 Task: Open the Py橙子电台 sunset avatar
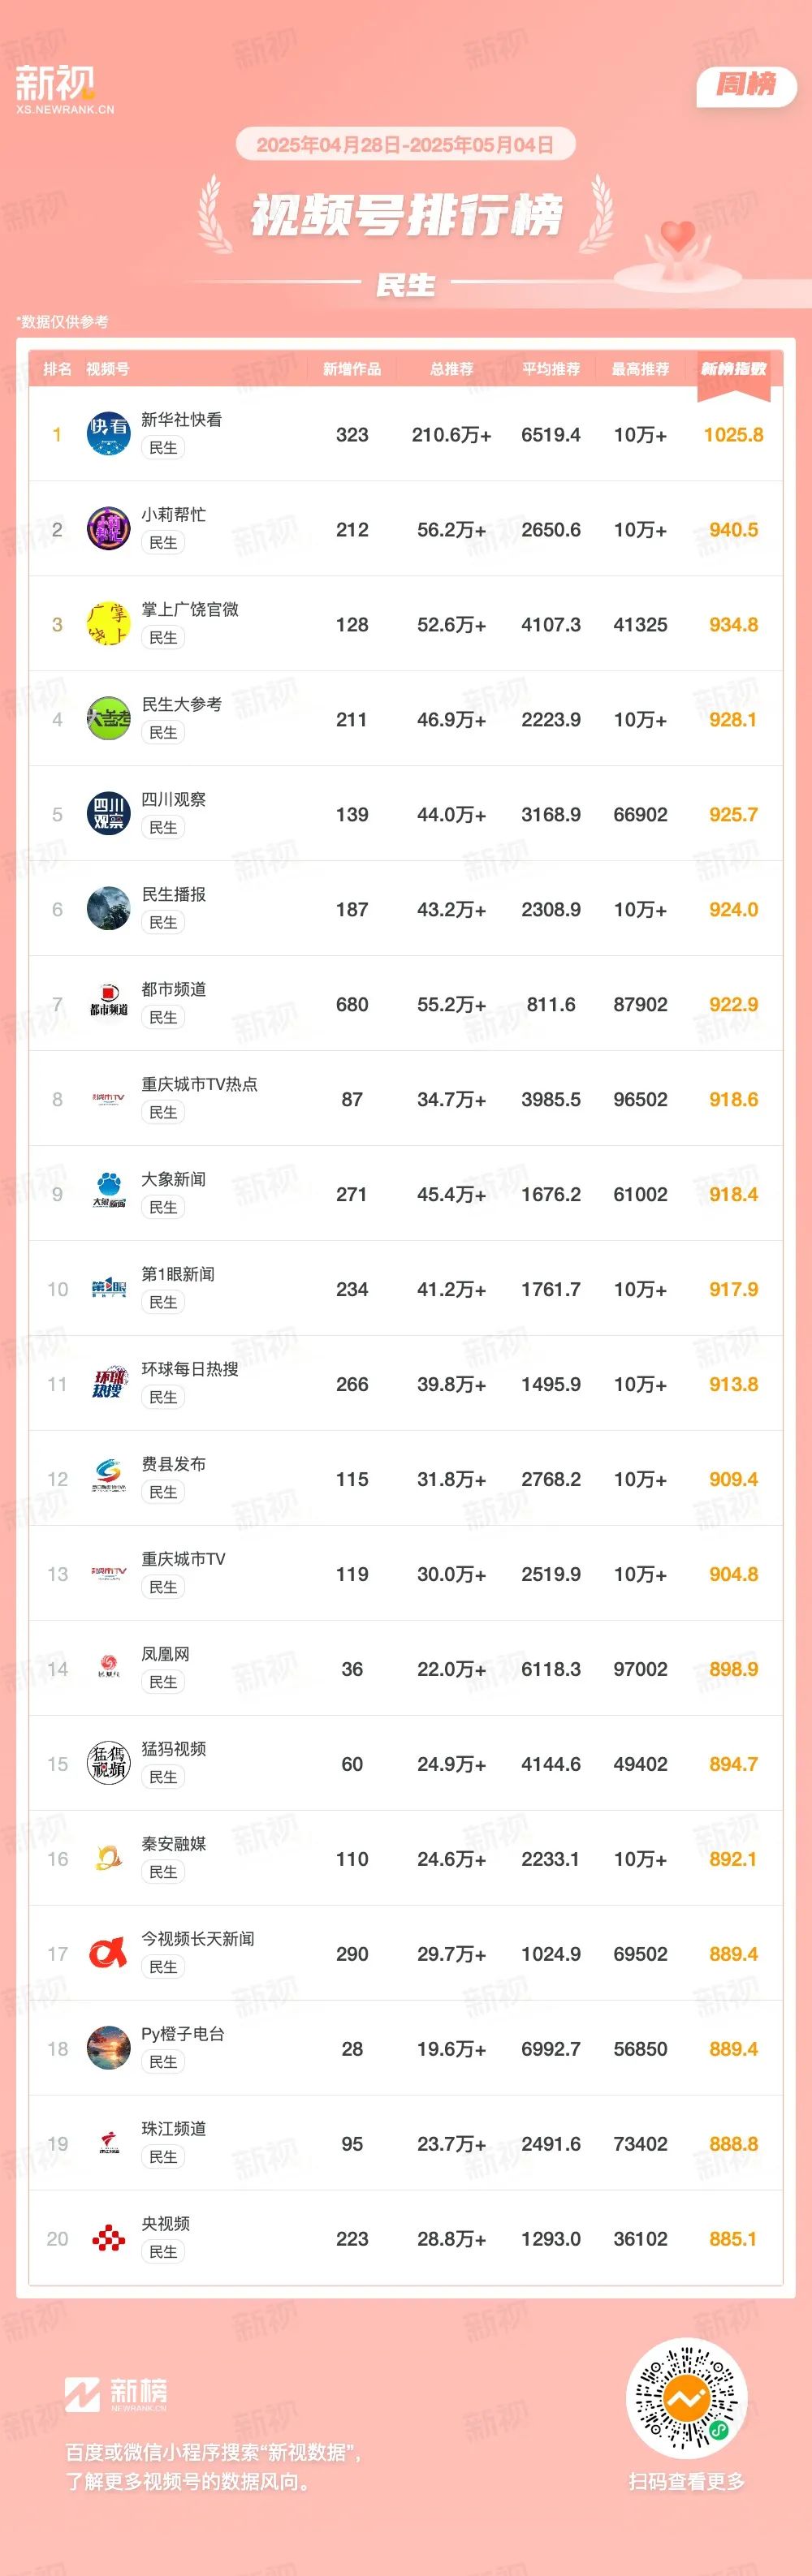pyautogui.click(x=108, y=2049)
